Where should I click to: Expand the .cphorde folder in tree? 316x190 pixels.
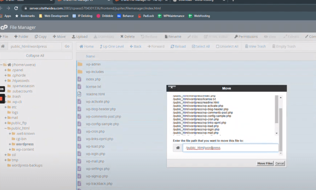pyautogui.click(x=6, y=75)
